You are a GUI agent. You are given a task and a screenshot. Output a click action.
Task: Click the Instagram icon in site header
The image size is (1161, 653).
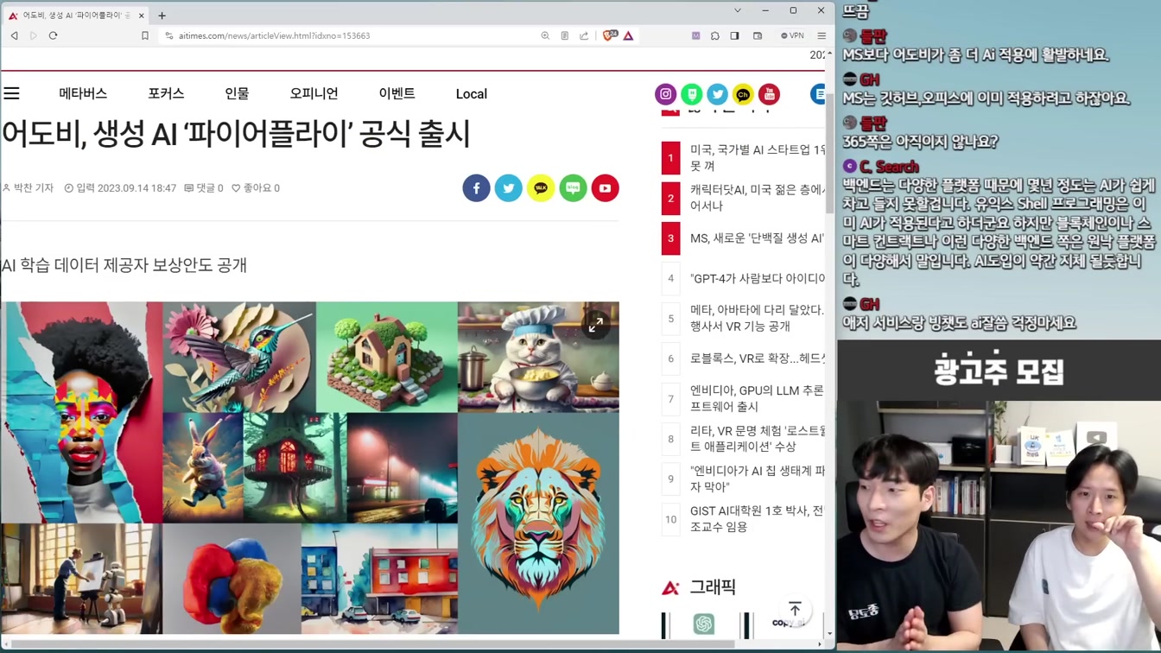[665, 93]
